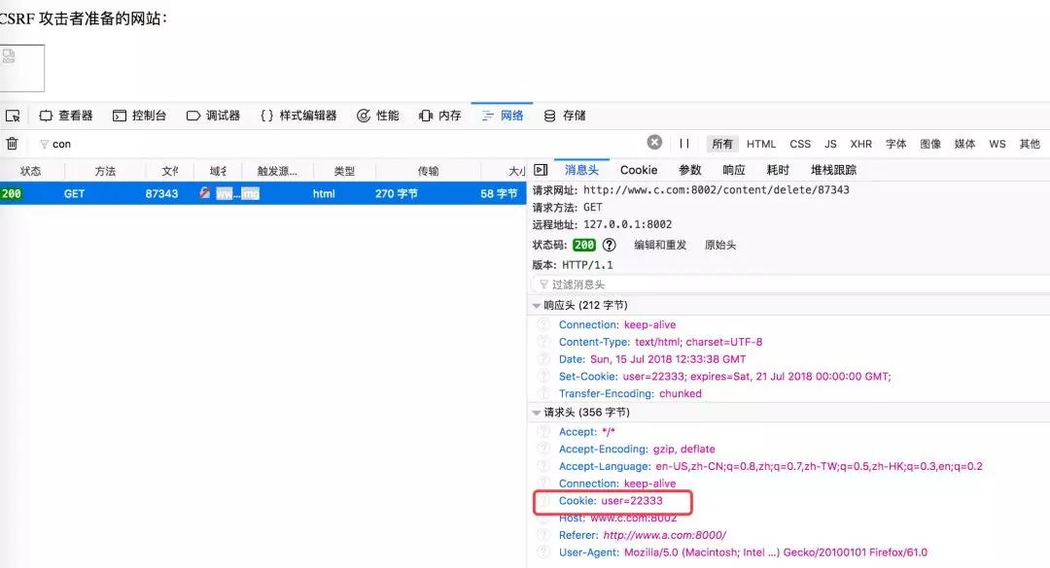Pause network traffic recording
Image resolution: width=1050 pixels, height=568 pixels.
[x=685, y=142]
